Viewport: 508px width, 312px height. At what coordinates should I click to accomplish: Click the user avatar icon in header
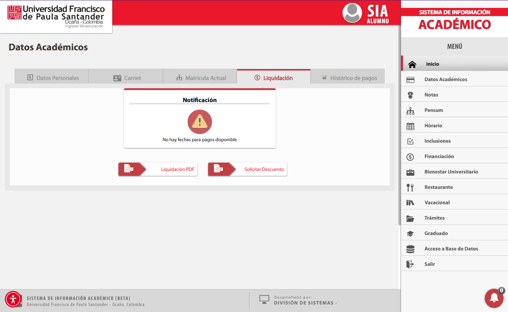click(352, 13)
